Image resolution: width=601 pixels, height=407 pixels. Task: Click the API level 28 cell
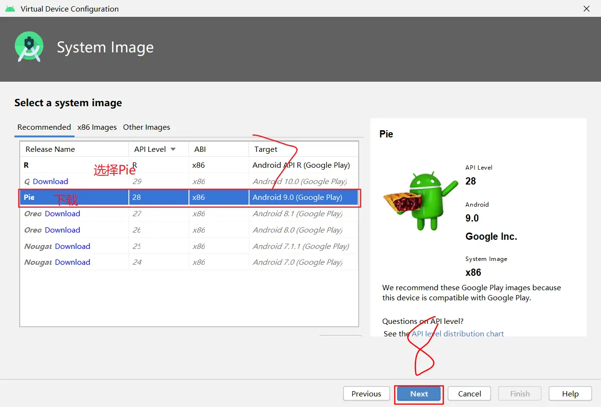tap(159, 197)
